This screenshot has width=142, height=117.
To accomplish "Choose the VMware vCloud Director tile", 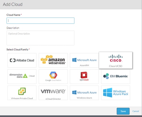I will click(53, 93).
